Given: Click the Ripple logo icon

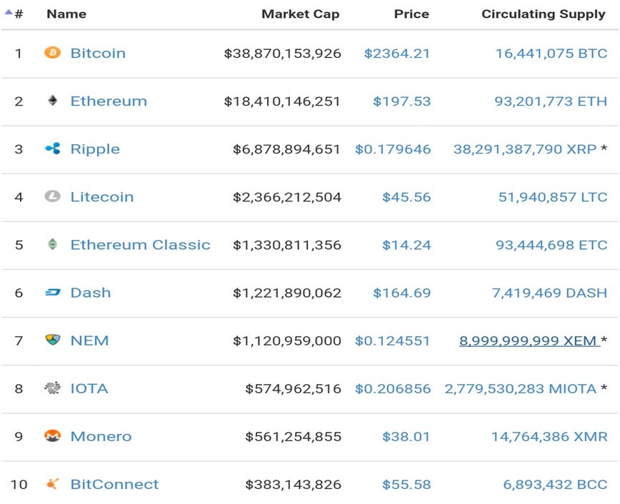Looking at the screenshot, I should [52, 148].
